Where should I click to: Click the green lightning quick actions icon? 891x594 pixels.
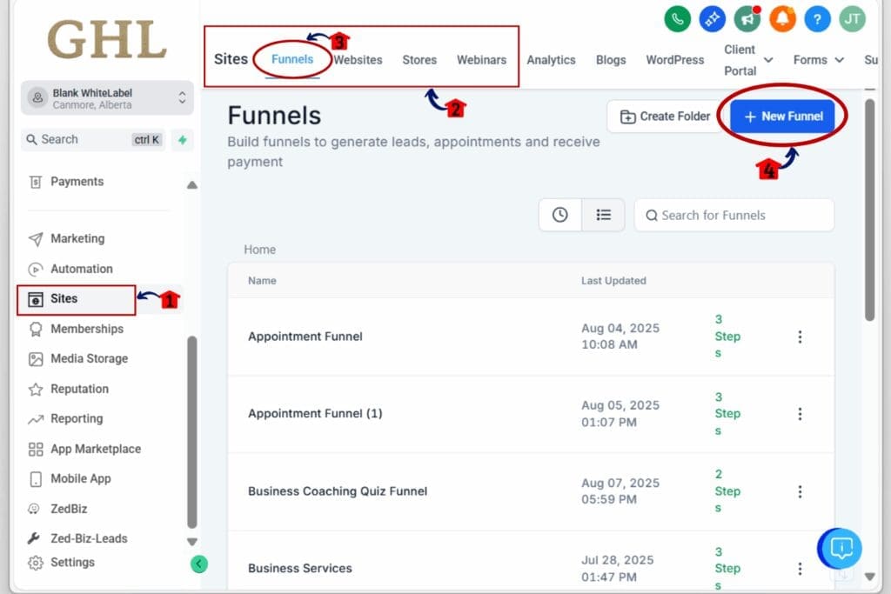[183, 140]
